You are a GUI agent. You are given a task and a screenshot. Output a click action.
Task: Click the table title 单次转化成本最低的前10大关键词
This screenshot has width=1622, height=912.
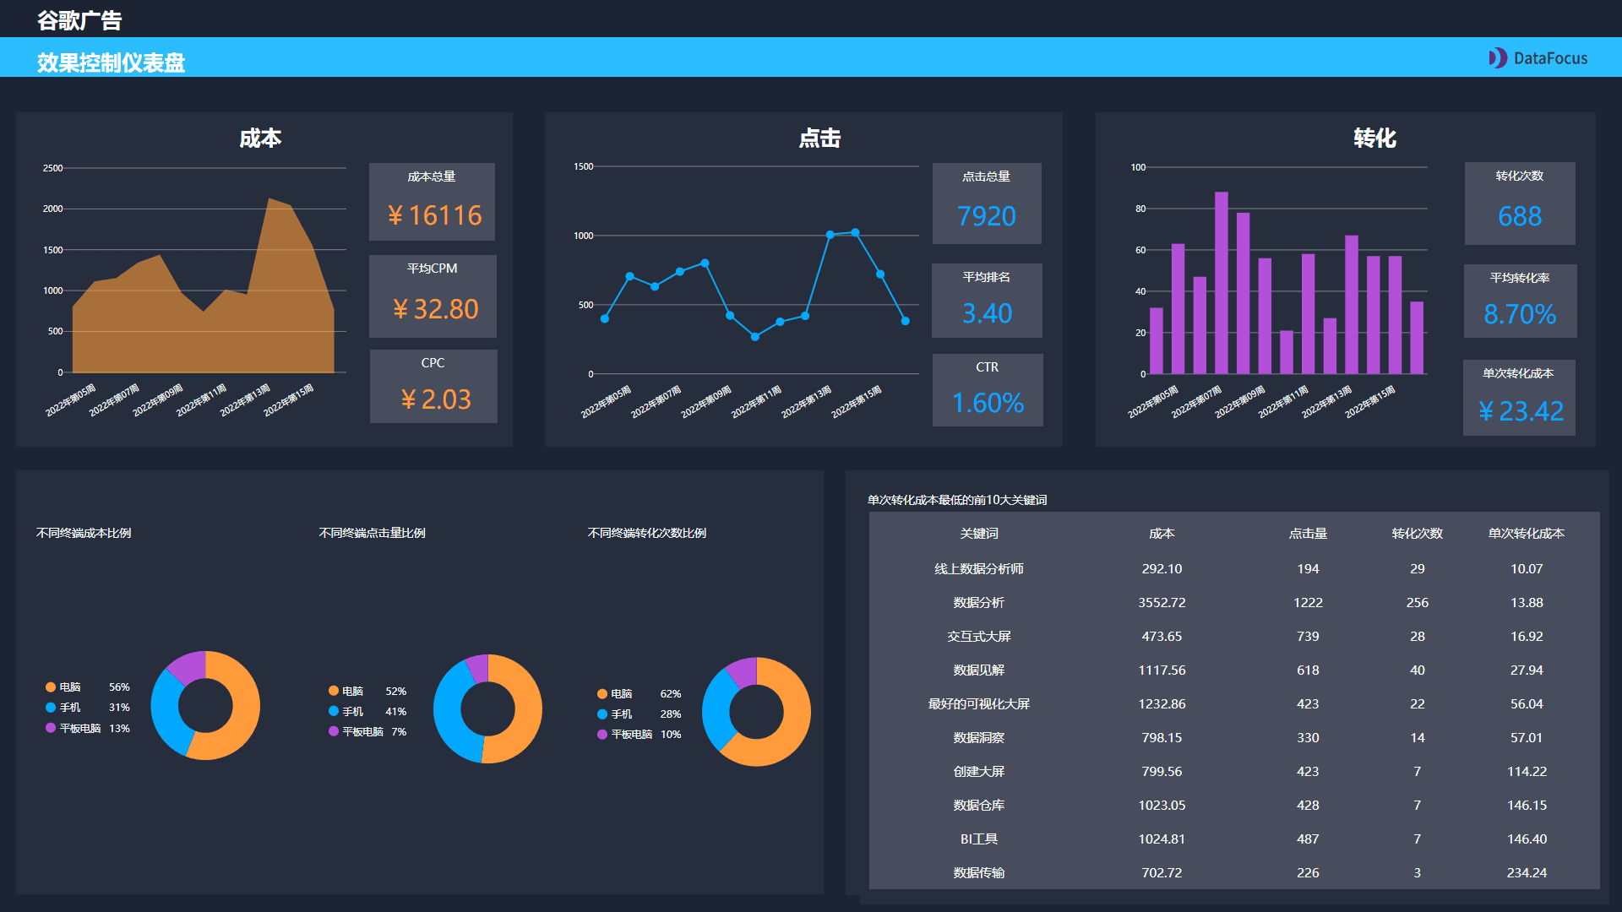tap(957, 500)
